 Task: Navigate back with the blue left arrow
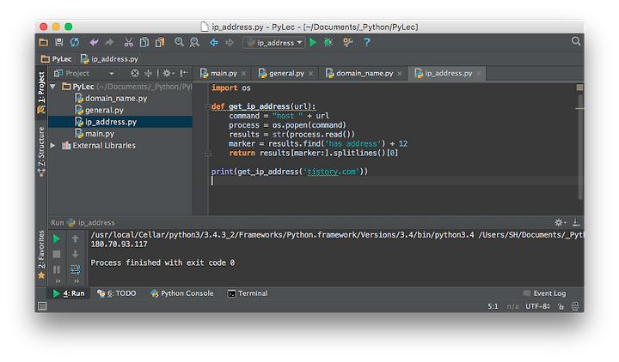pos(214,42)
